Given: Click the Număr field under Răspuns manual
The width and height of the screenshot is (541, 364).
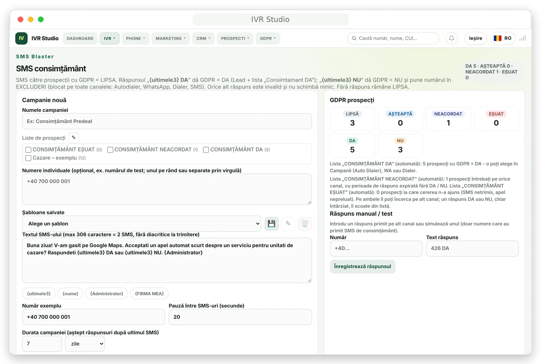Looking at the screenshot, I should coord(376,249).
